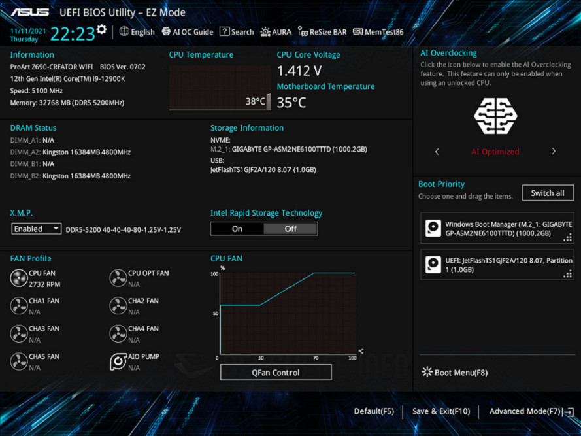Turn on Intel Rapid Storage Technology
The image size is (581, 436).
[x=237, y=229]
